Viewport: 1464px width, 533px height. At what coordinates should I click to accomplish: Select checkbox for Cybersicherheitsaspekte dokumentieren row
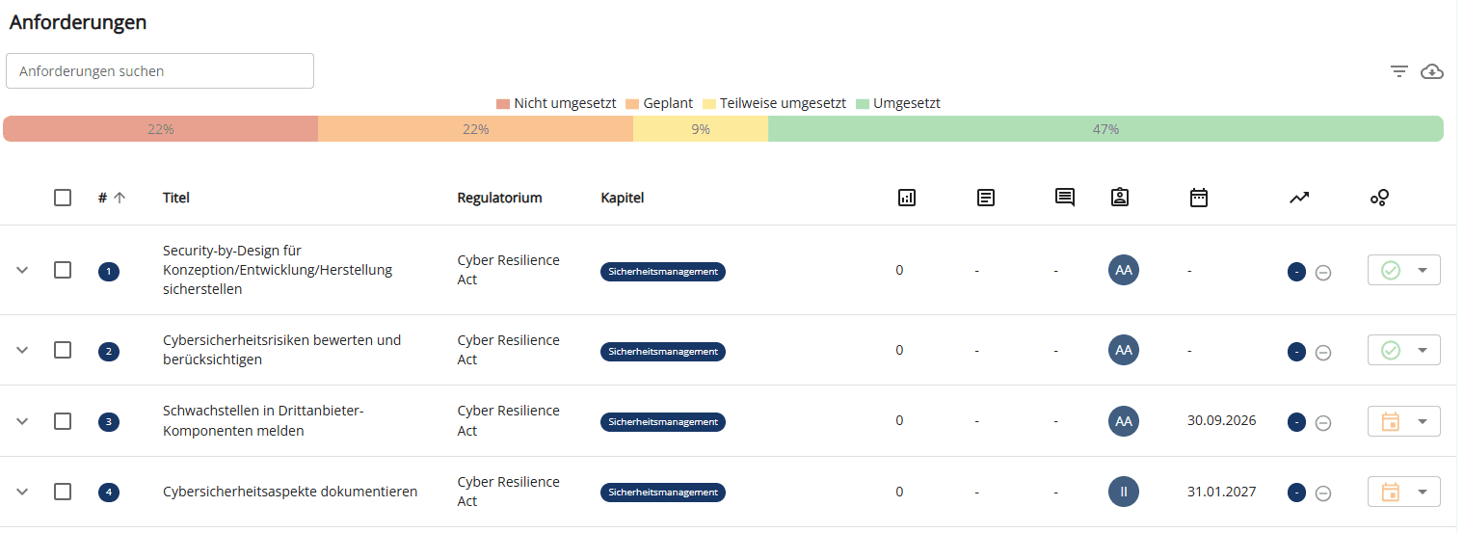click(x=63, y=492)
